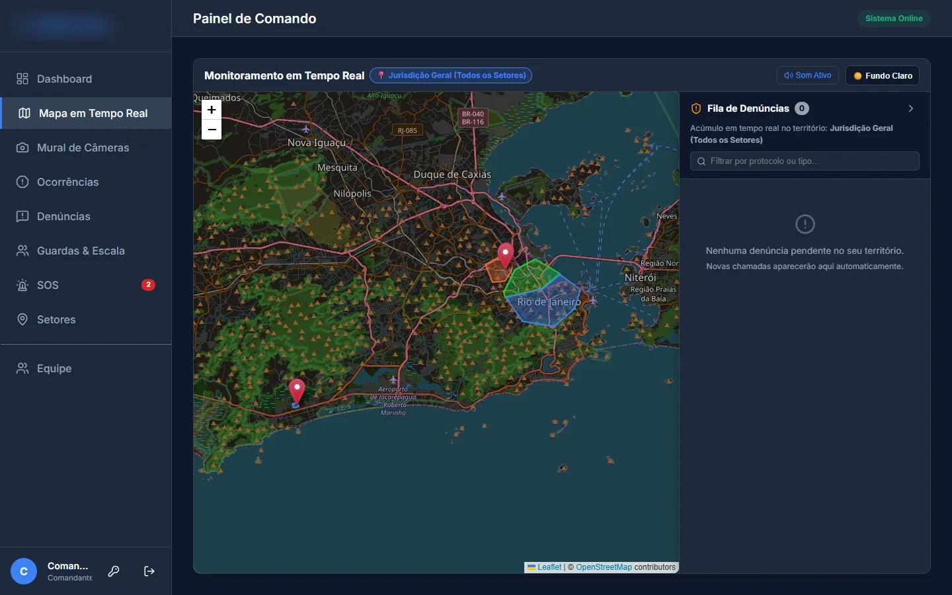
Task: Click the Painel de Comando heading
Action: point(255,19)
